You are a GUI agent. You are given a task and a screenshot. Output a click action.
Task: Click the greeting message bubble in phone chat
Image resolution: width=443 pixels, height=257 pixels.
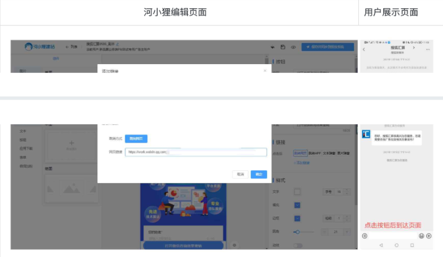(x=396, y=138)
